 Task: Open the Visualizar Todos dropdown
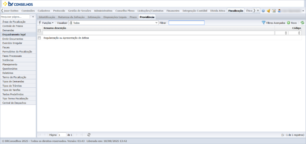113,23
